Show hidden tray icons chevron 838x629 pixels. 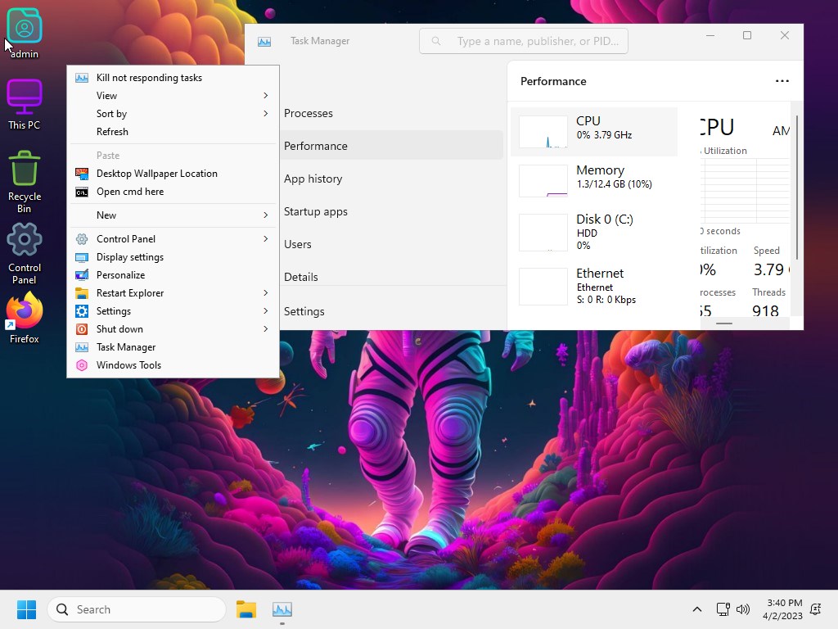pos(697,609)
